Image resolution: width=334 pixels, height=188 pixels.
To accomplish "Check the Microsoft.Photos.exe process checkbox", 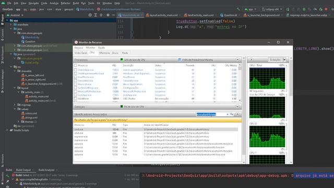I will (x=75, y=91).
